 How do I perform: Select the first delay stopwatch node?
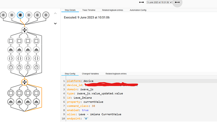[x=11, y=67]
